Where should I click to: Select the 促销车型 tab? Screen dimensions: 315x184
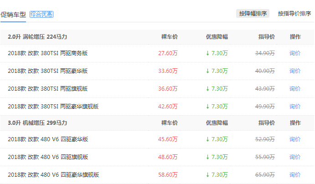click(x=13, y=14)
